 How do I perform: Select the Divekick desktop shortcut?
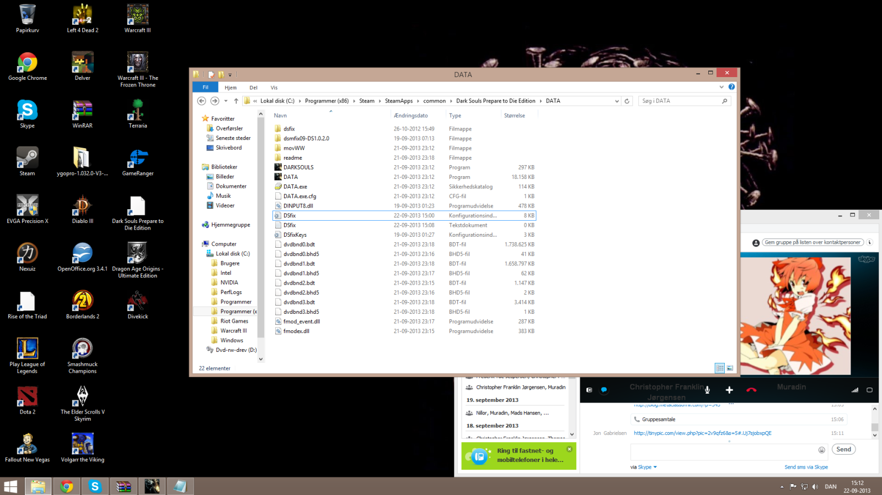(x=137, y=304)
